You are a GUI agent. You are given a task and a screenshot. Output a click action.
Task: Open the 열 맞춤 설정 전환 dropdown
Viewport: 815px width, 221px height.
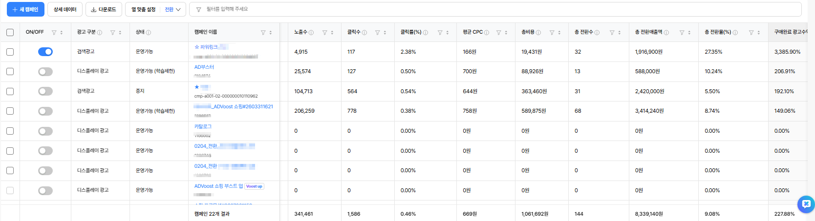tap(172, 9)
